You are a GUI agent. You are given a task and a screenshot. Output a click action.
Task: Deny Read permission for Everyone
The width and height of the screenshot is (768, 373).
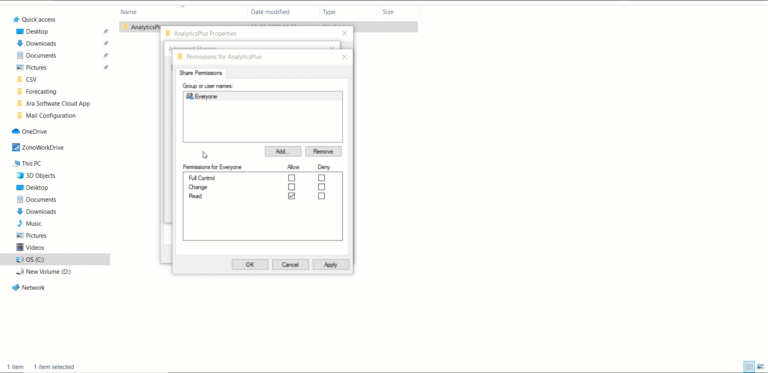pyautogui.click(x=322, y=196)
